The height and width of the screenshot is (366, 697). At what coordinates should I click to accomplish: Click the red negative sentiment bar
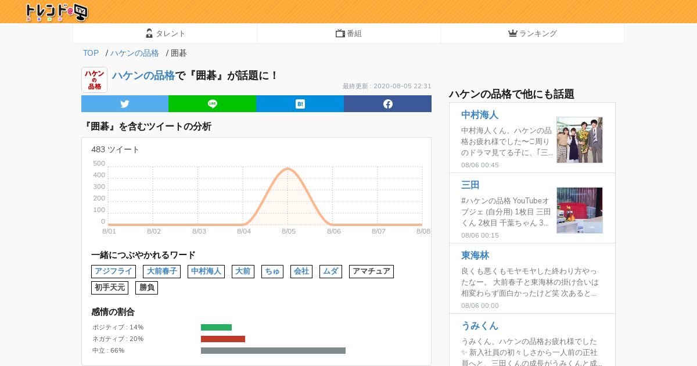(223, 339)
